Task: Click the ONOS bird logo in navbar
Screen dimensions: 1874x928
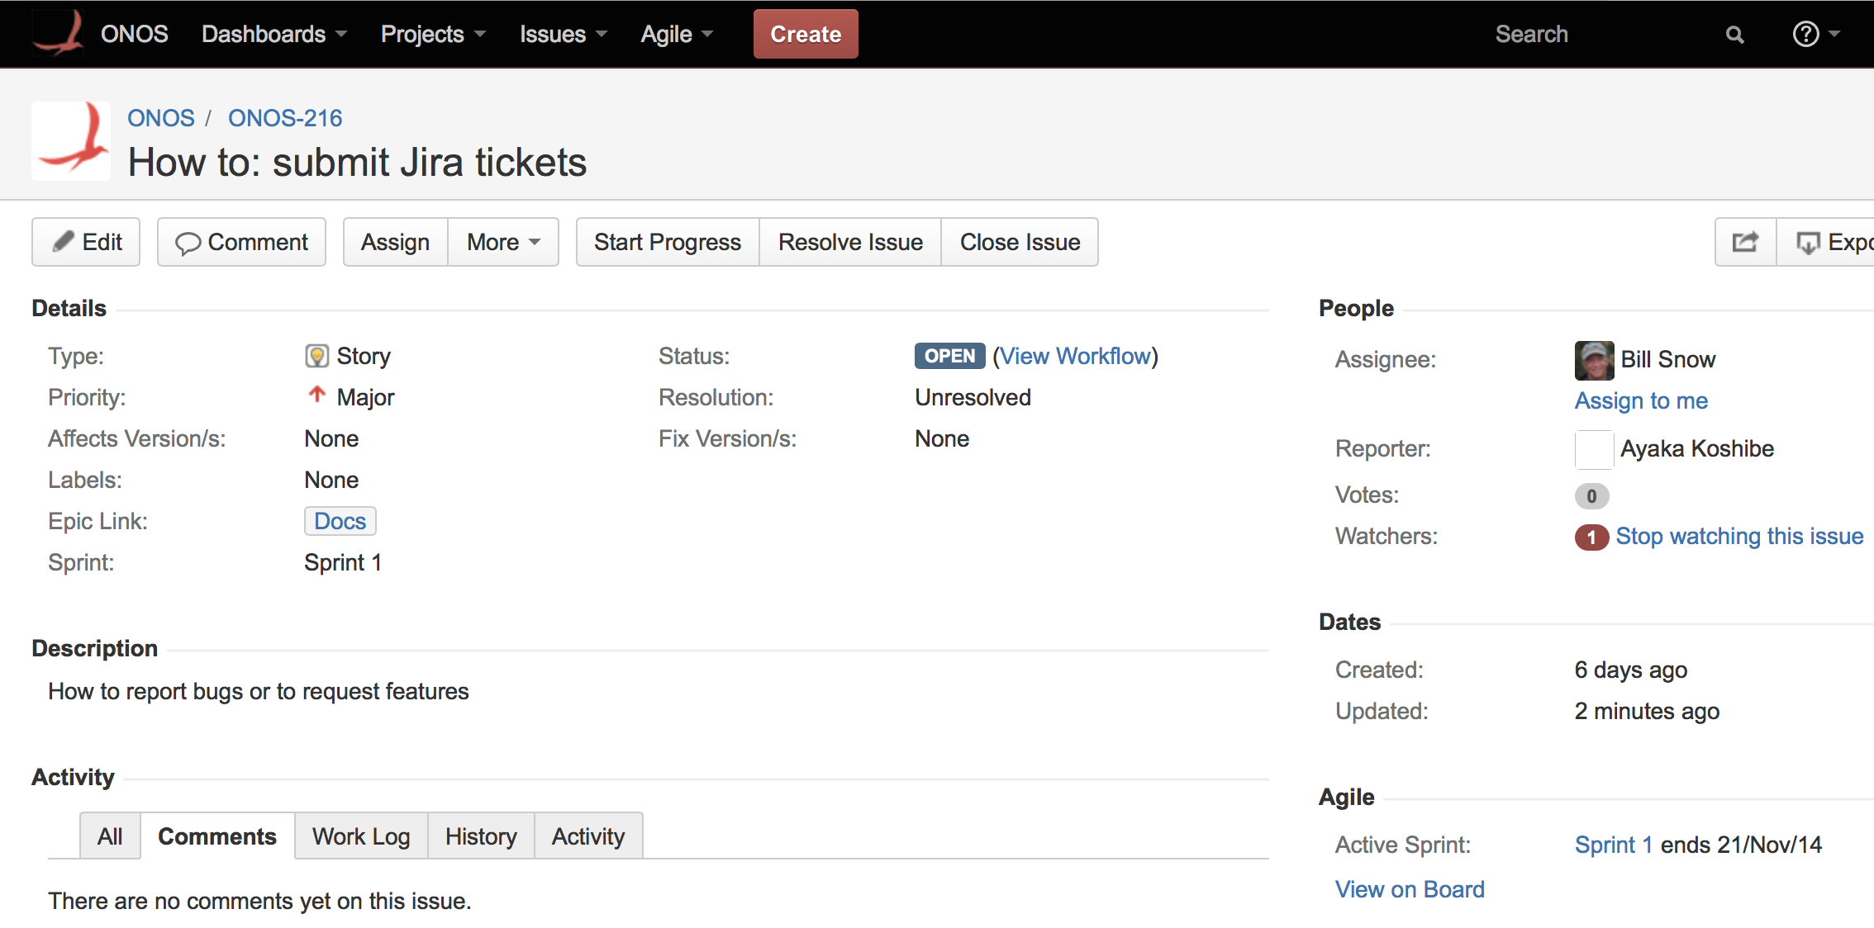Action: tap(59, 33)
